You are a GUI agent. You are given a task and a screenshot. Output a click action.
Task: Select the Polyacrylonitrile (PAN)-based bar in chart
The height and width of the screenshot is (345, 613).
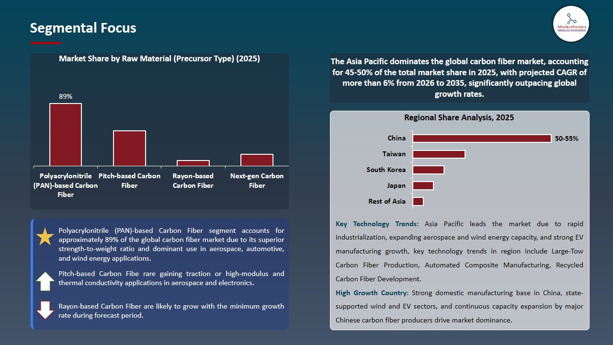[x=66, y=135]
